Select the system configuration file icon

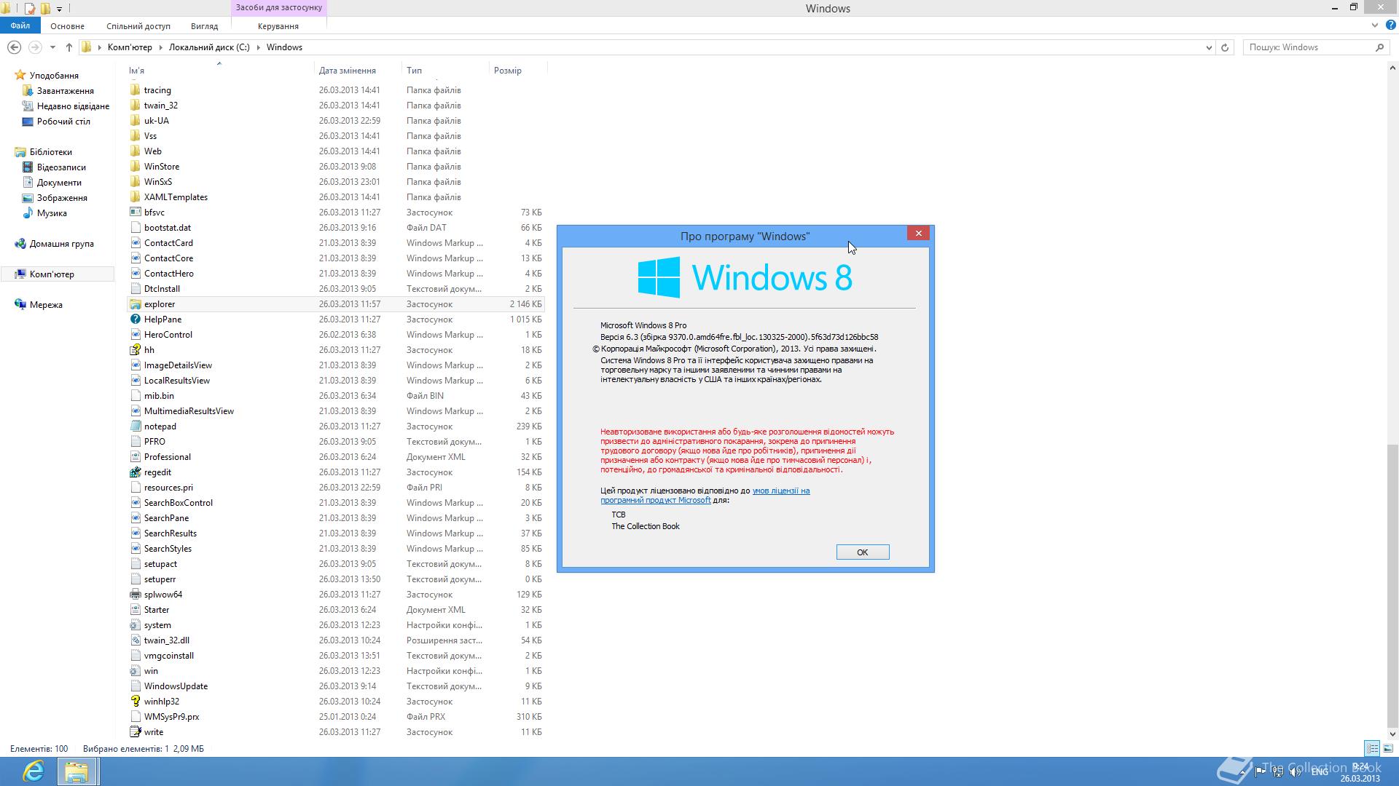tap(135, 625)
